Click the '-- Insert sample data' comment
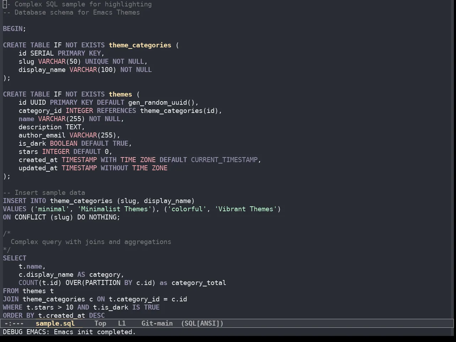This screenshot has width=456, height=342. (44, 193)
